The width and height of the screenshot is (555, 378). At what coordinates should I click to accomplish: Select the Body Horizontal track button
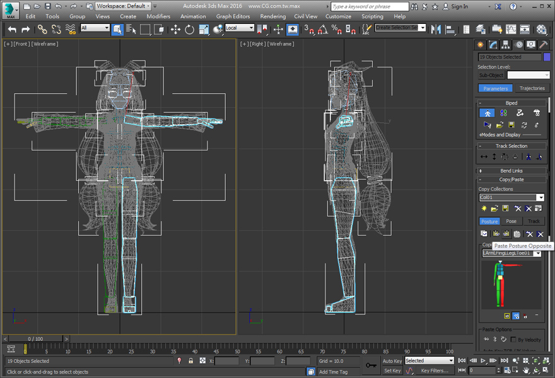coord(484,157)
